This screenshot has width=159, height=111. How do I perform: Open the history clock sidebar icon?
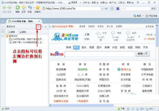pos(3,35)
